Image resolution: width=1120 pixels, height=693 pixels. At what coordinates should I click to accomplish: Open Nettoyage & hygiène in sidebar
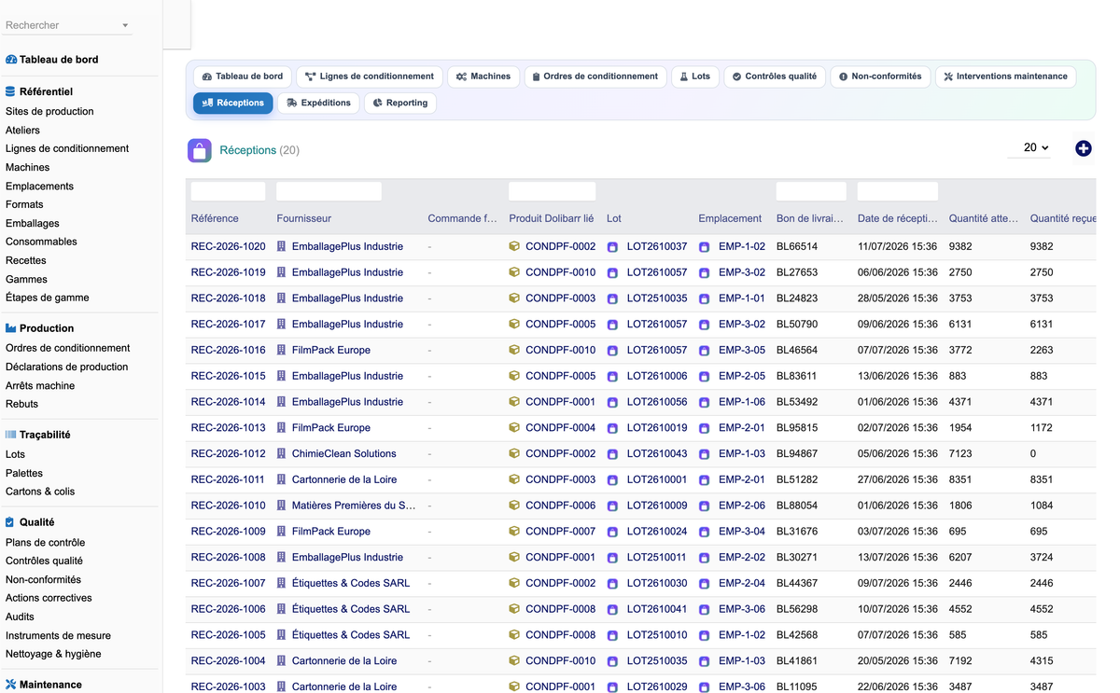tap(53, 654)
